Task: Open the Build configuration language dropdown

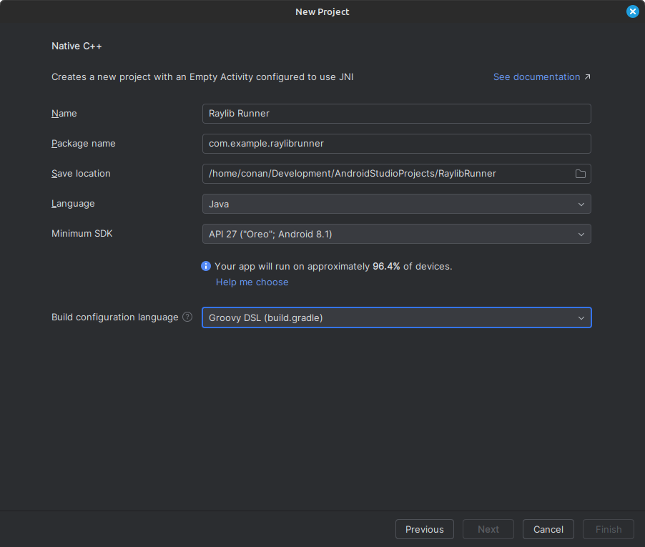Action: (x=396, y=317)
